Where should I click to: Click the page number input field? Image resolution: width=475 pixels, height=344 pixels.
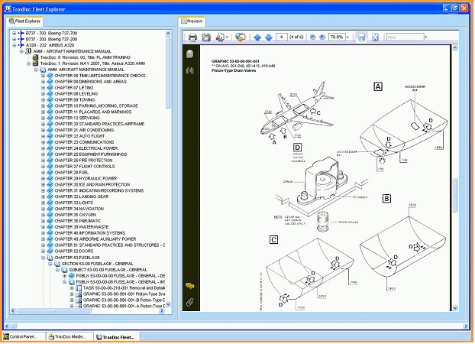[284, 37]
